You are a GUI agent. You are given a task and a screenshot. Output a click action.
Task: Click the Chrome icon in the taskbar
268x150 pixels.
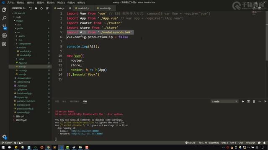pos(48,147)
